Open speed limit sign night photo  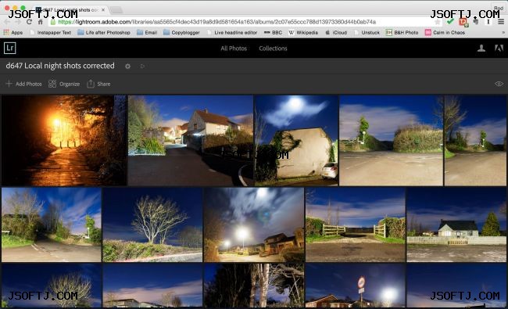[356, 286]
